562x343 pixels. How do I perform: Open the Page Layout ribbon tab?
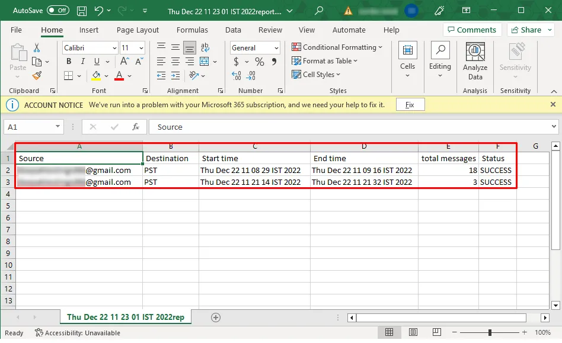pos(138,30)
